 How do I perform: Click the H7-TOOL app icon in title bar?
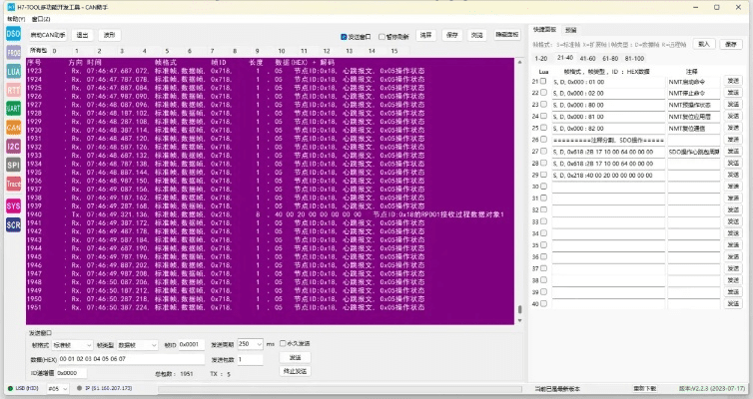[x=11, y=7]
